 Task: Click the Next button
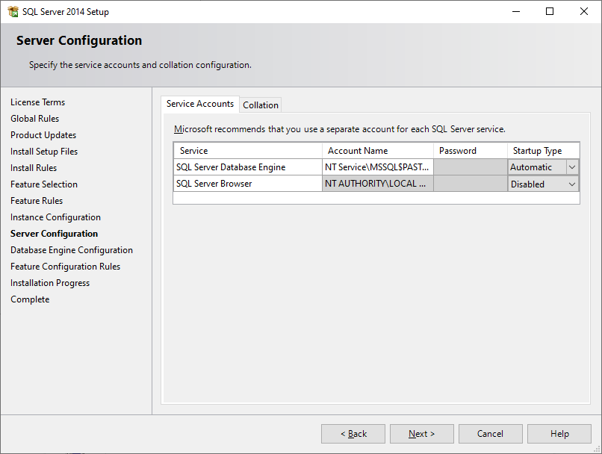coord(421,434)
